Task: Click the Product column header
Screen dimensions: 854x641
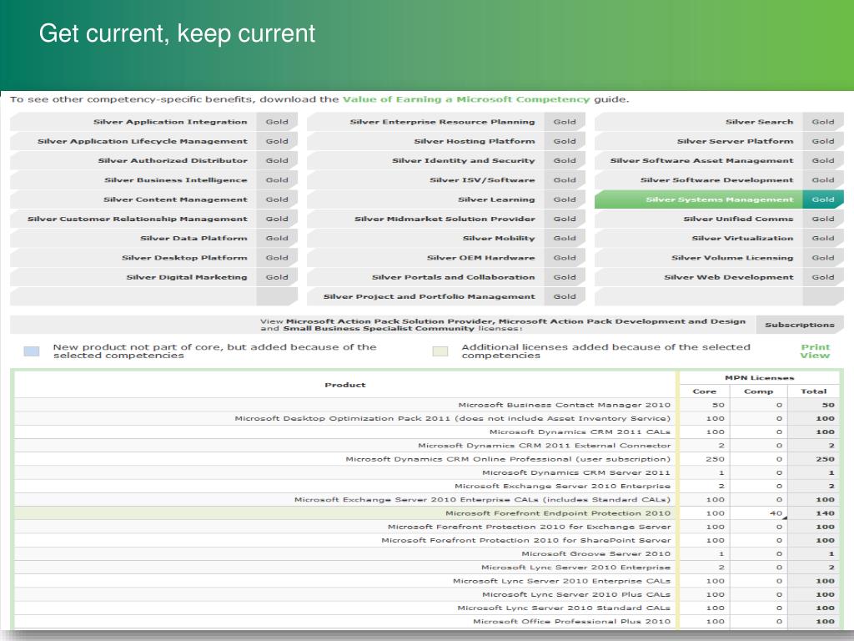Action: 345,385
